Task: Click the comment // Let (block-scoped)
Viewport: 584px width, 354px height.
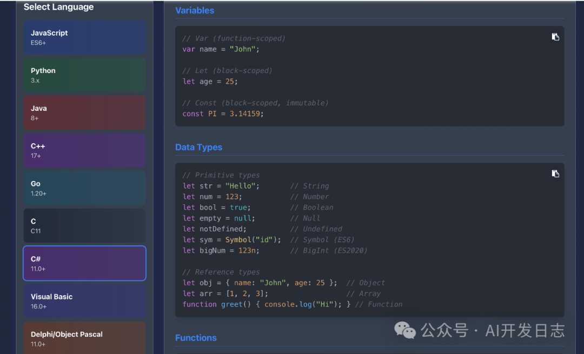Action: 227,71
